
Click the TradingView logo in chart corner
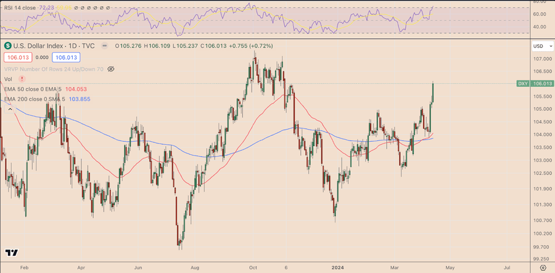11,253
